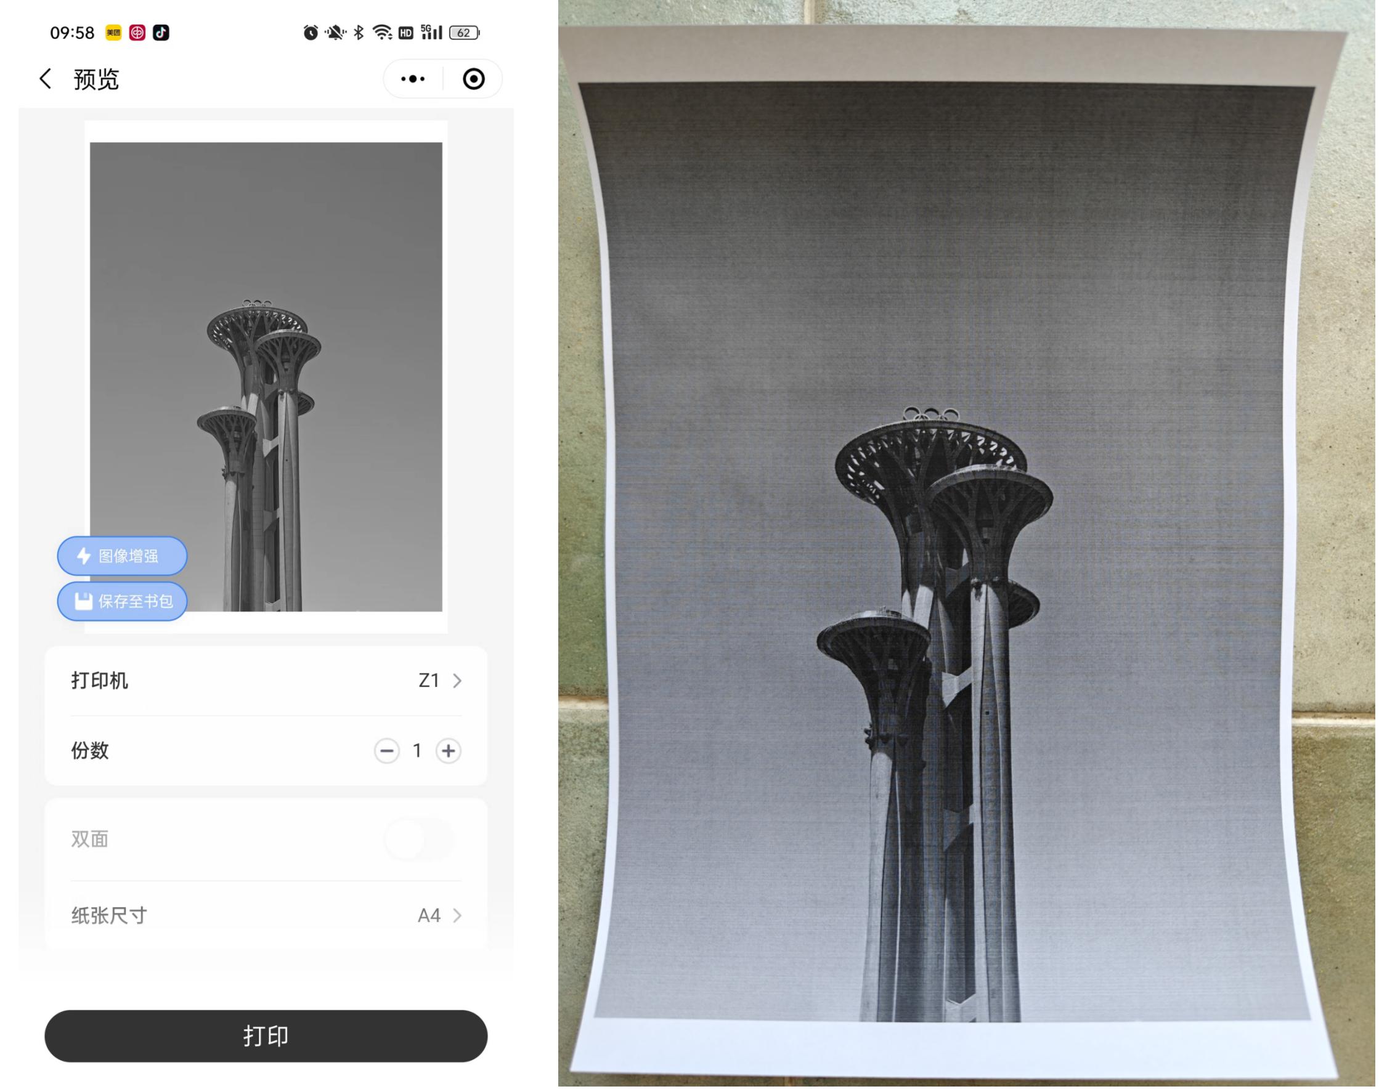Screen dimensions: 1379x1089
Task: Tap the TikTok icon in status bar
Action: (x=161, y=33)
